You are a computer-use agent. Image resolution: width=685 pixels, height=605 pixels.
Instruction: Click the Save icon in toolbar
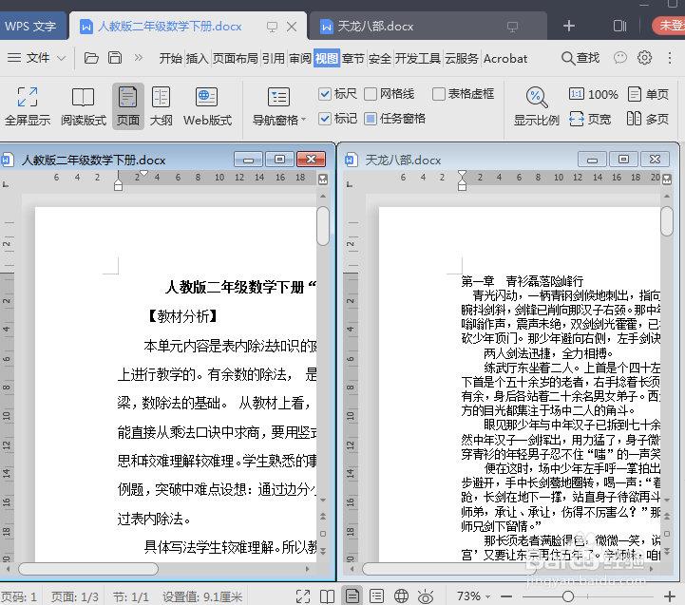click(x=115, y=58)
